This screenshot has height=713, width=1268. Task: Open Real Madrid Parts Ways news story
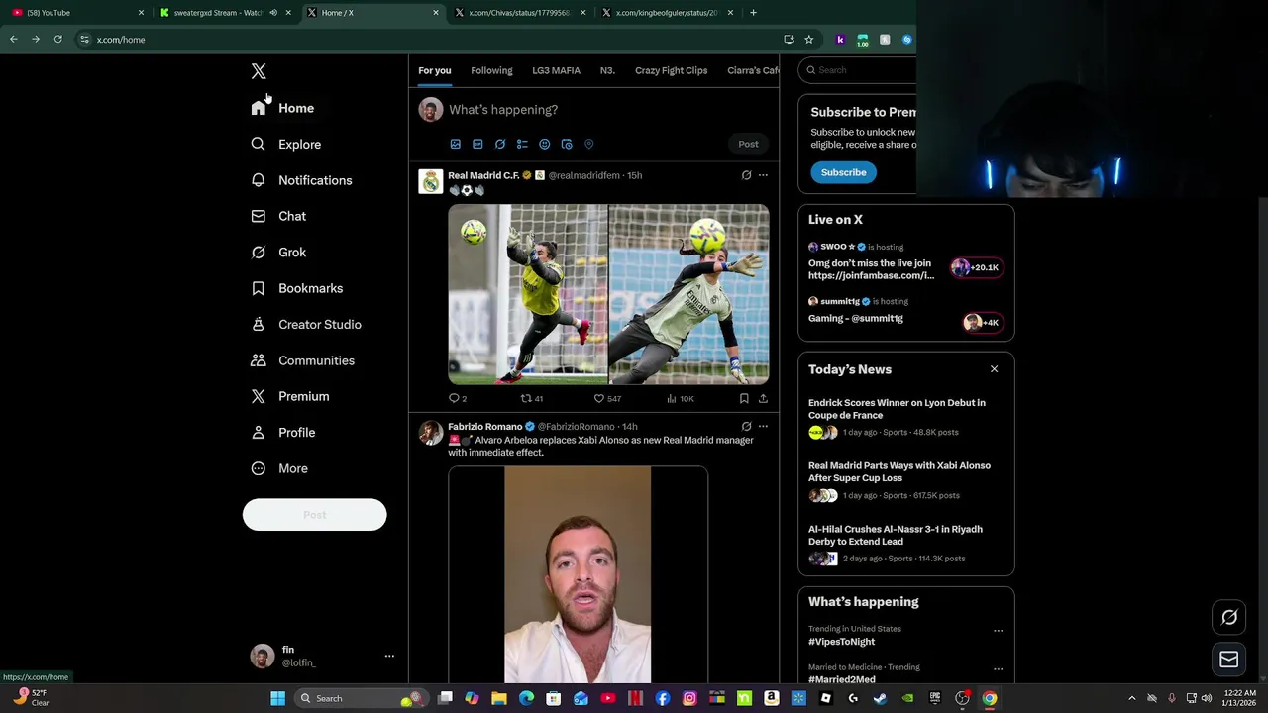click(905, 480)
